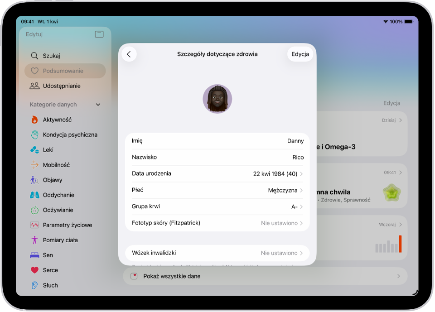The height and width of the screenshot is (312, 435).
Task: Open the Mobilność category
Action: tap(65, 165)
